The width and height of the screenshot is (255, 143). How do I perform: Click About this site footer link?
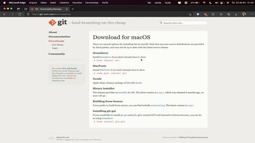pos(63,137)
